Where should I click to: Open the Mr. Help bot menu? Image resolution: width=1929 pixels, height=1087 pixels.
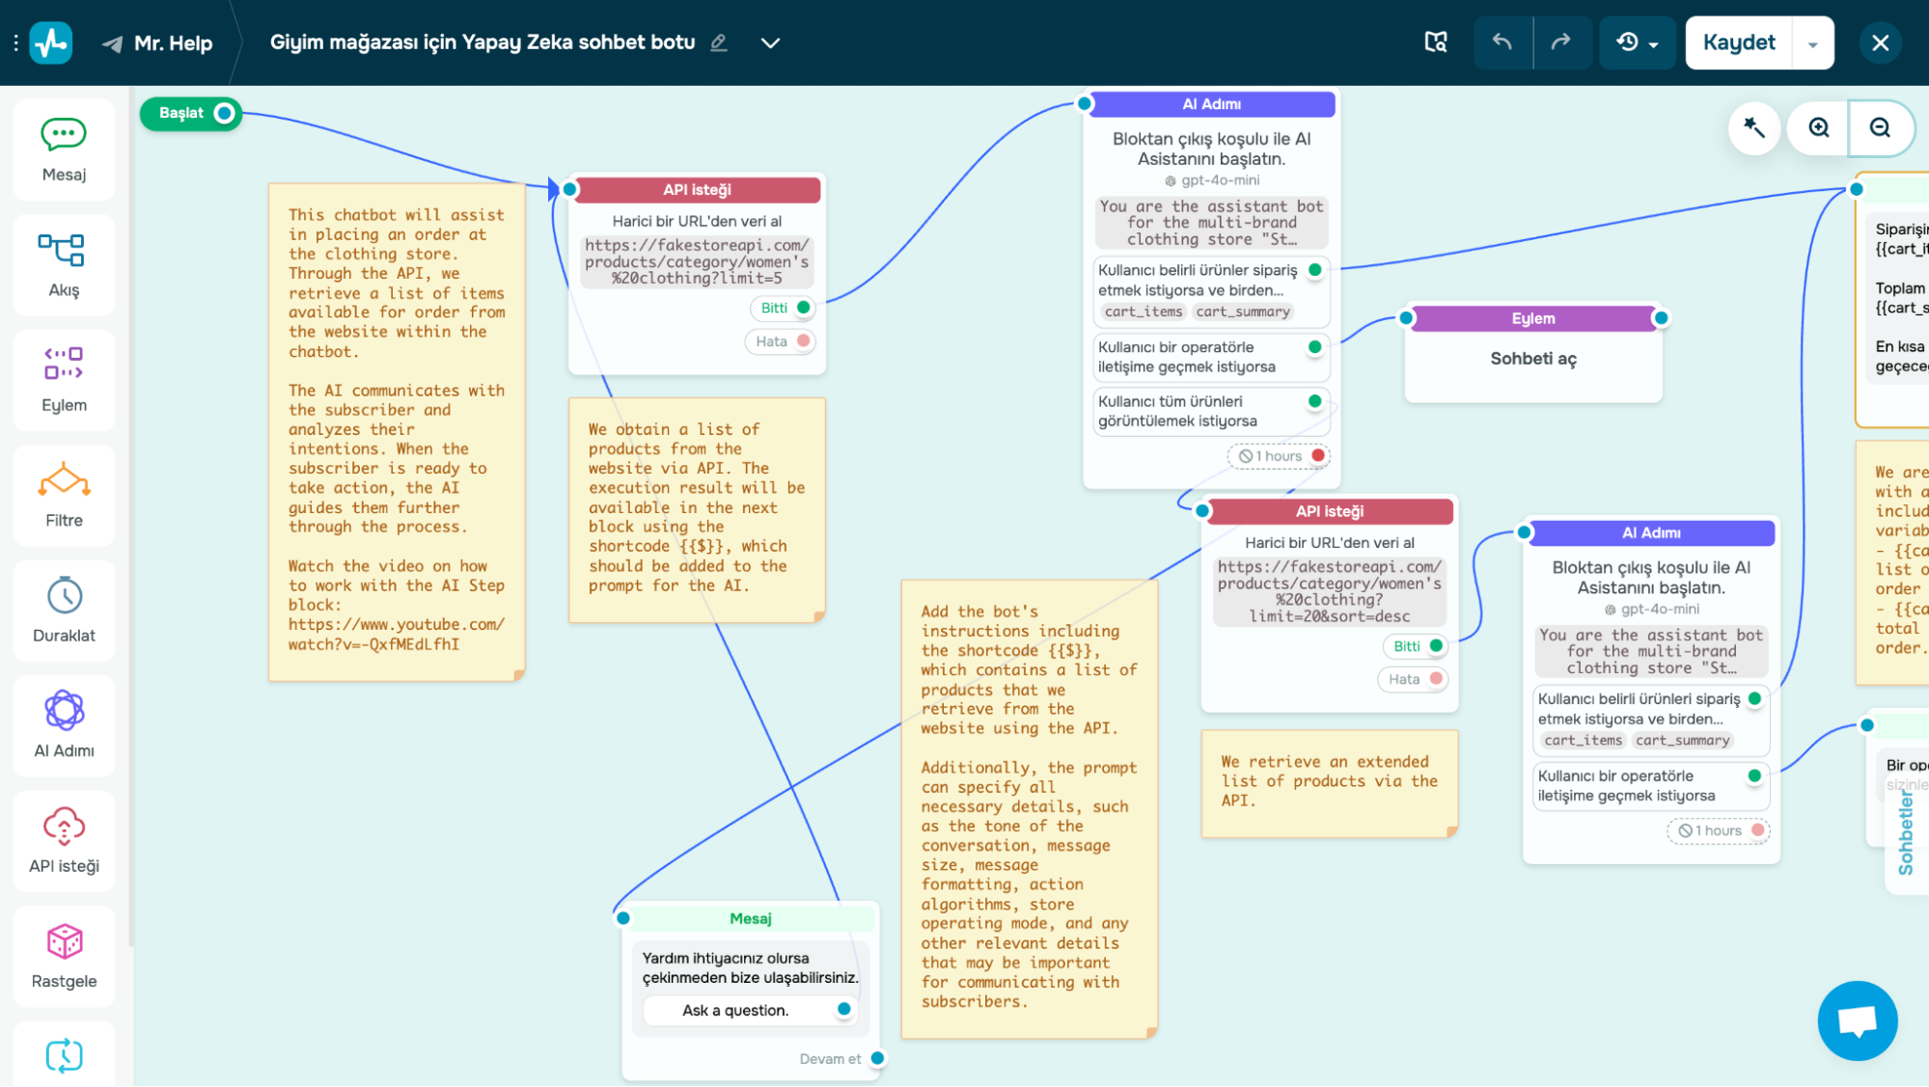[159, 42]
